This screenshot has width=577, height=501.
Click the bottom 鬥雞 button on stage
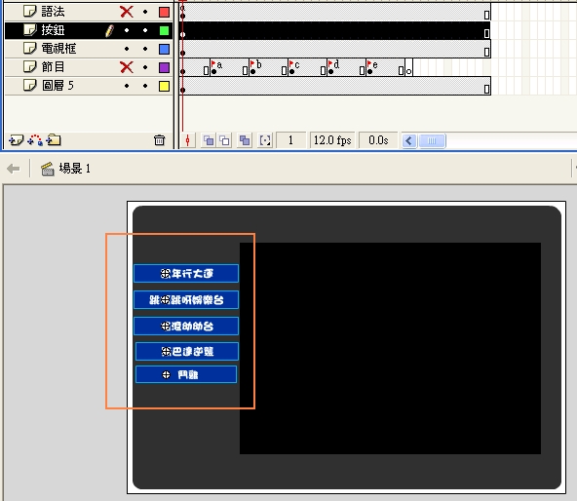[x=186, y=374]
